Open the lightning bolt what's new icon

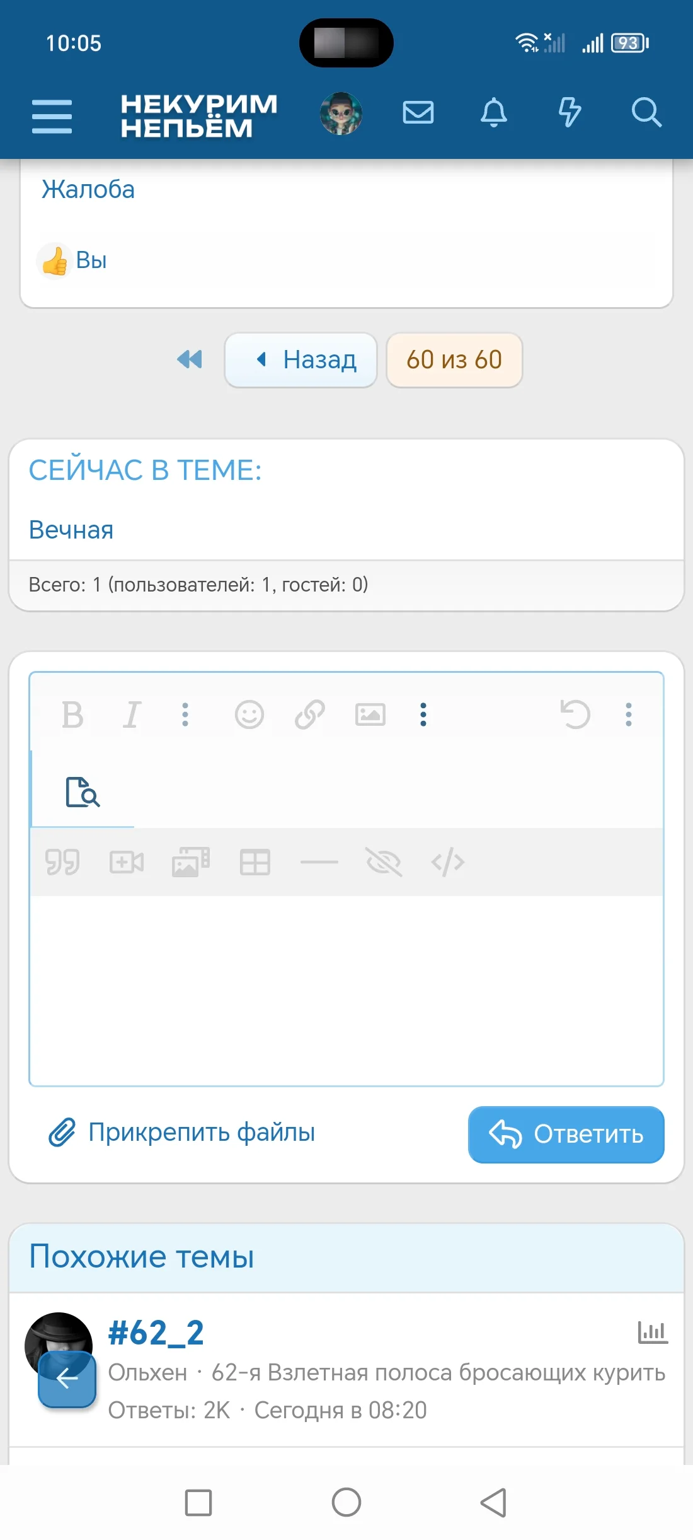570,113
